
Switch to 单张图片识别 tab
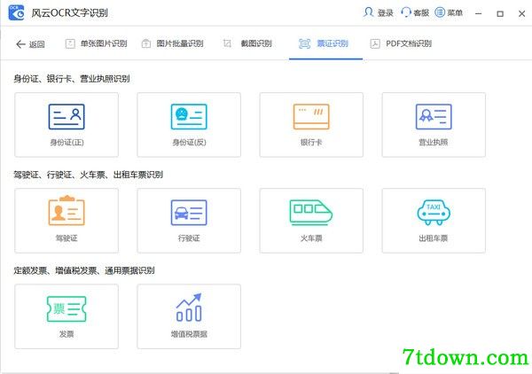coord(104,43)
